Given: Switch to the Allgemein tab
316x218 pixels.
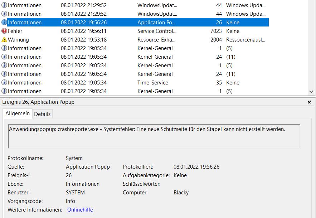Looking at the screenshot, I should 18,113.
